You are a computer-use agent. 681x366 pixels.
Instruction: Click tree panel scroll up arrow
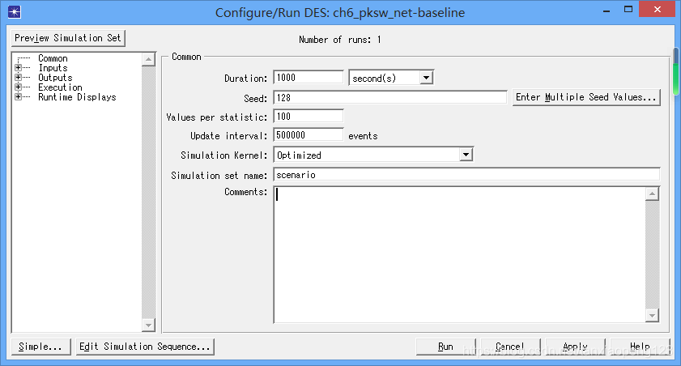[148, 59]
